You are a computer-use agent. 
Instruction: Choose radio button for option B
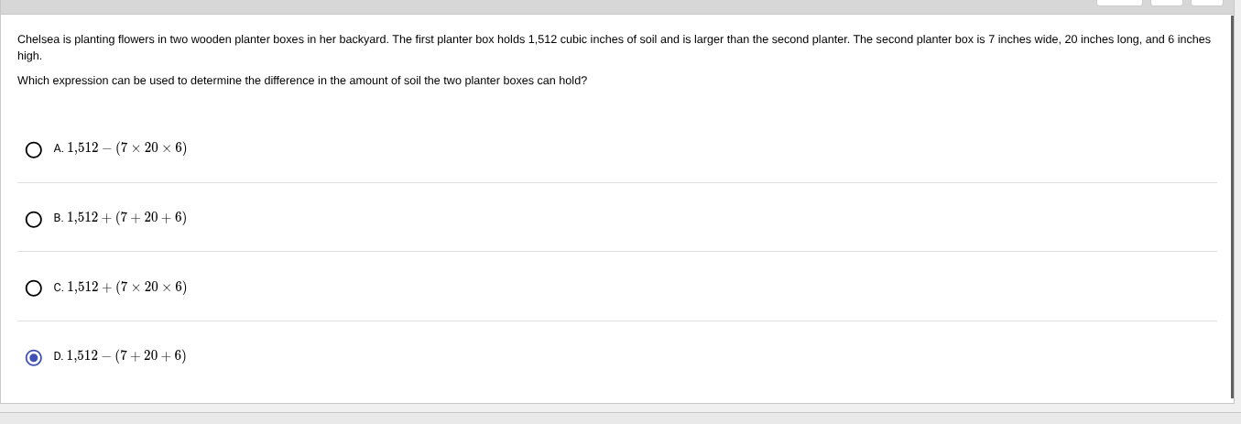tap(34, 219)
